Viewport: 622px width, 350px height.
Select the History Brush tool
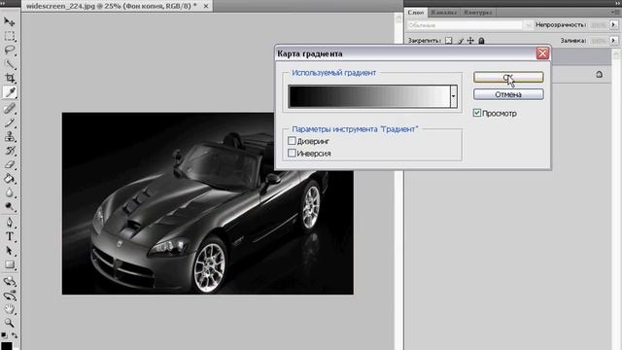[10, 151]
